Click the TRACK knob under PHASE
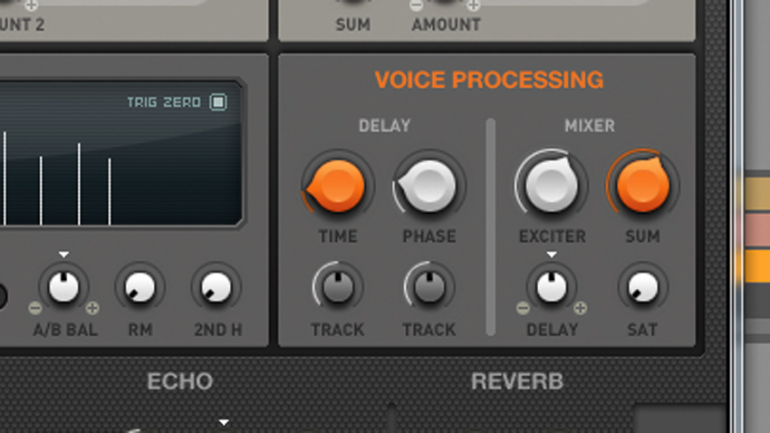 coord(429,287)
